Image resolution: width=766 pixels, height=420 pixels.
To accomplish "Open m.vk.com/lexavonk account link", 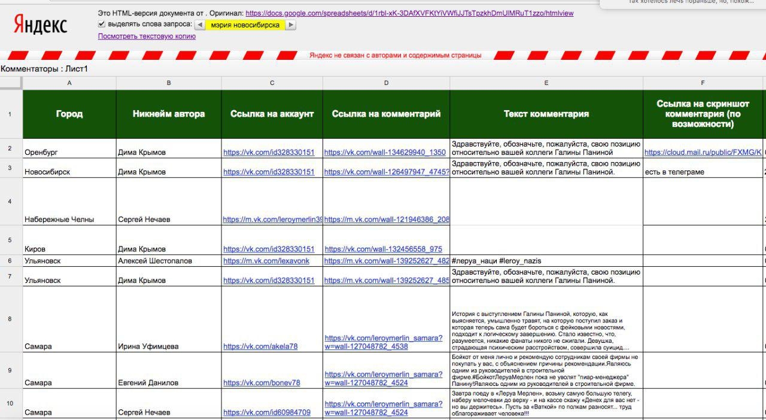I will click(266, 261).
